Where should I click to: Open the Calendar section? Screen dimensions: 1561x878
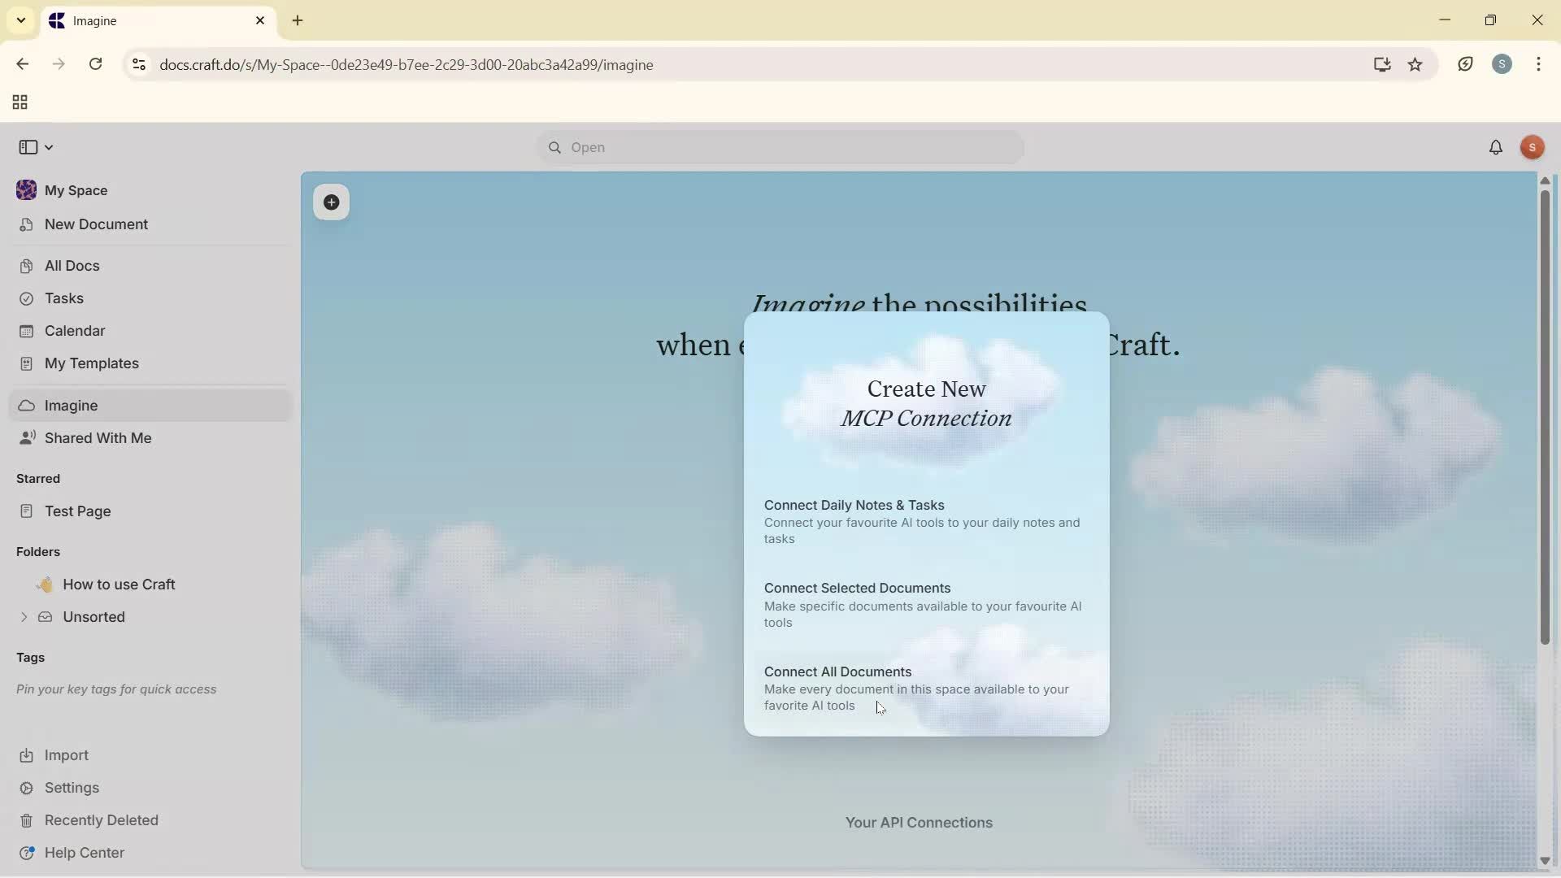[x=75, y=331]
